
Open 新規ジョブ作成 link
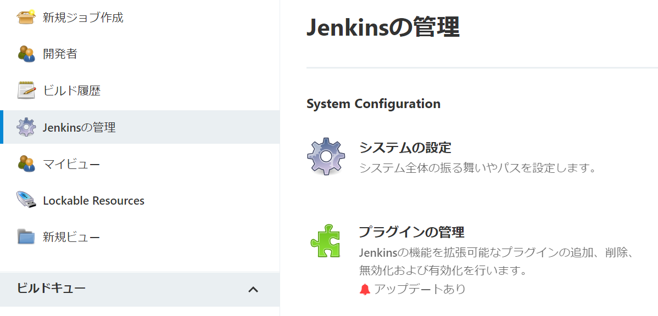pyautogui.click(x=83, y=18)
